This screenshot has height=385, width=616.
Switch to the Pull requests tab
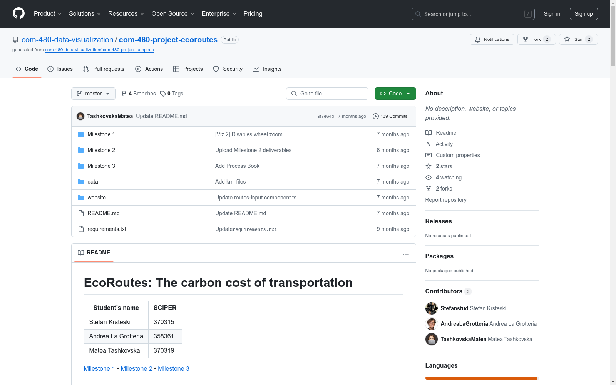[104, 69]
